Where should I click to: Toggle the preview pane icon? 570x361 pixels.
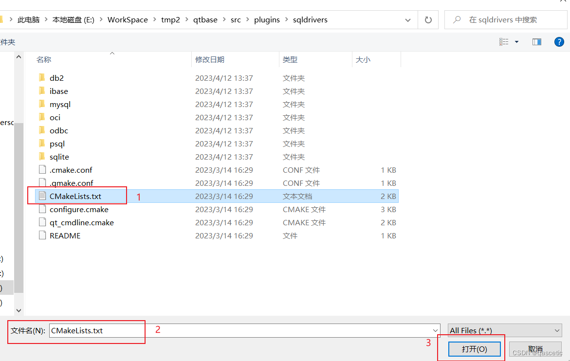tap(536, 42)
